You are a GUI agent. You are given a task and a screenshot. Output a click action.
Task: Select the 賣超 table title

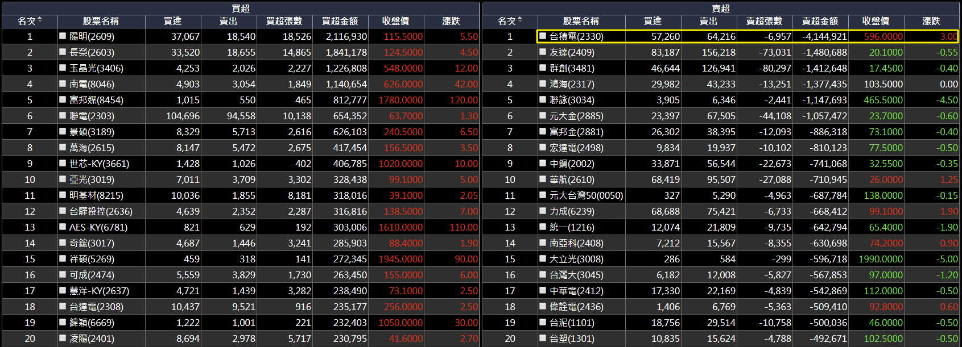[721, 8]
